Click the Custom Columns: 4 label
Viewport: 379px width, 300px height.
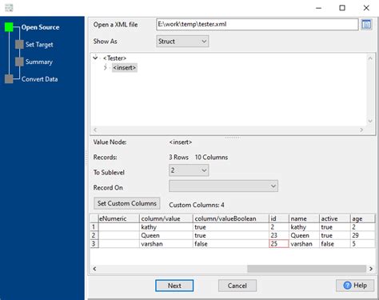197,205
